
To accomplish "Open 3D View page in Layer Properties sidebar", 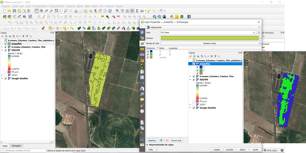I will coord(142,60).
